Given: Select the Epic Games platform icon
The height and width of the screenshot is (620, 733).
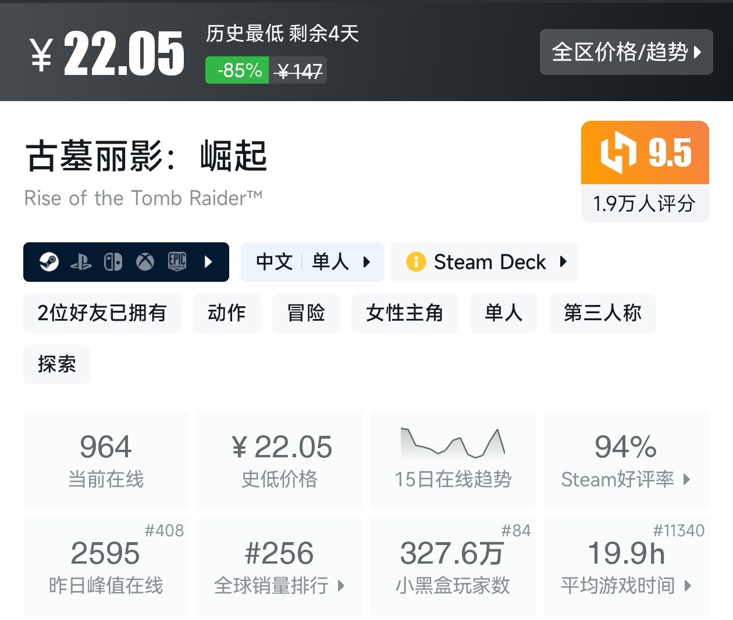Looking at the screenshot, I should pyautogui.click(x=177, y=262).
